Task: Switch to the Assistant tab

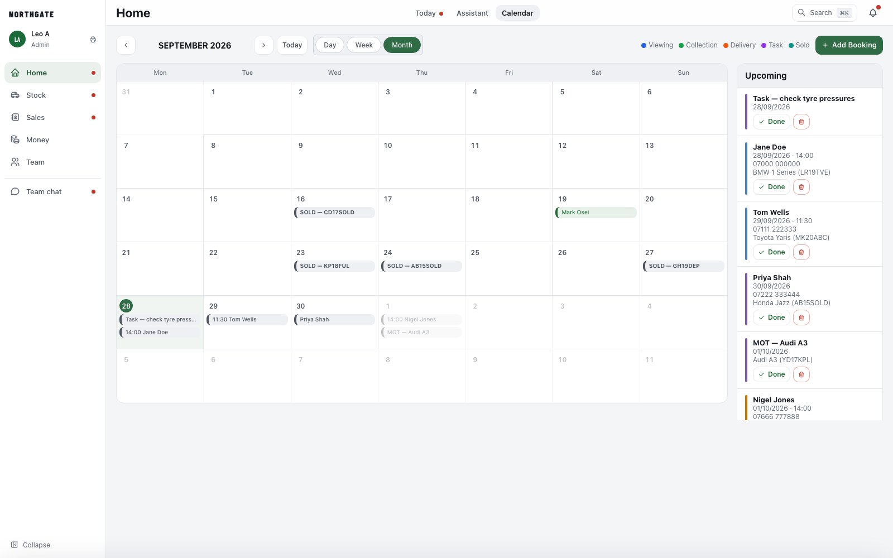Action: click(x=472, y=13)
